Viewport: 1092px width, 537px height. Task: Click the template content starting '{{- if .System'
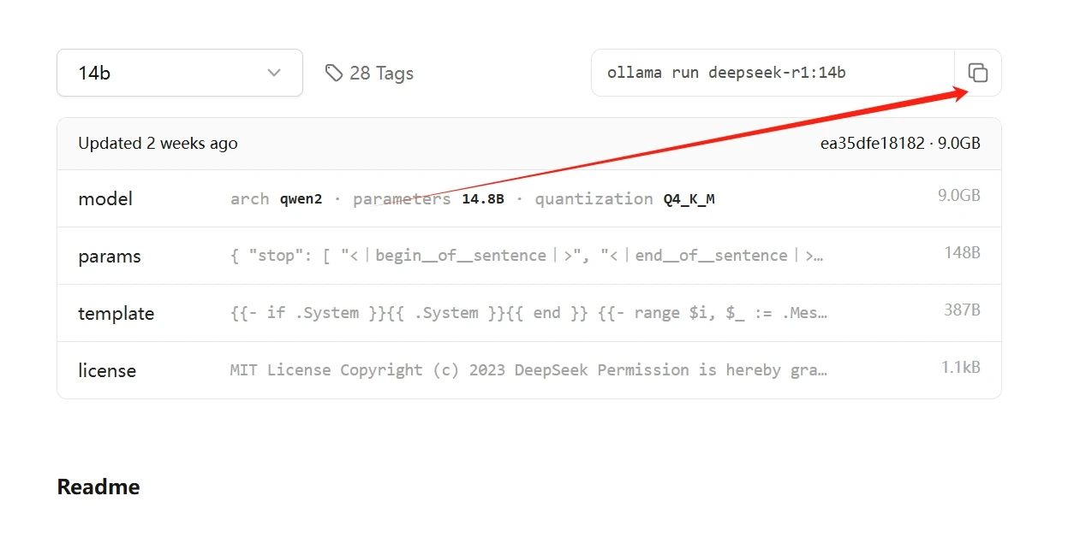point(529,313)
